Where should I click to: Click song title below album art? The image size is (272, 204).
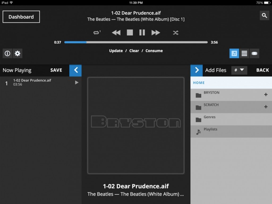click(136, 186)
